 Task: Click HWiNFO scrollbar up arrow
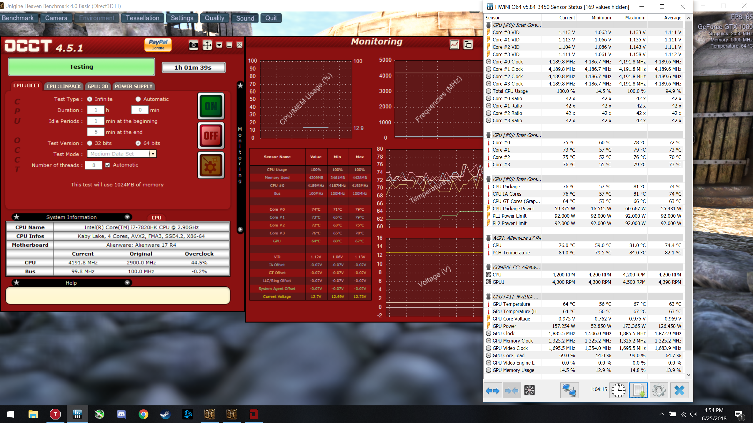tap(689, 18)
